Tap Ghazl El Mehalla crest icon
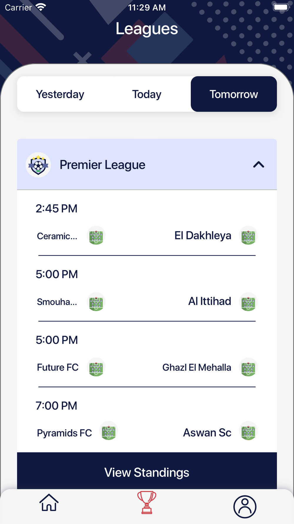The image size is (294, 524). (x=248, y=368)
